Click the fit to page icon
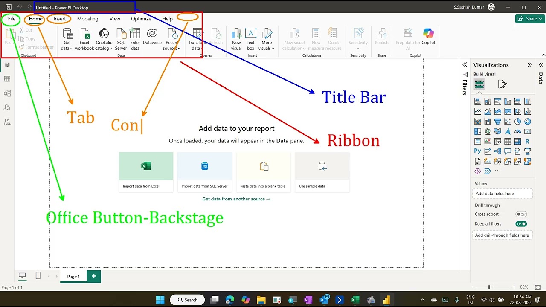This screenshot has width=546, height=307. pos(538,287)
